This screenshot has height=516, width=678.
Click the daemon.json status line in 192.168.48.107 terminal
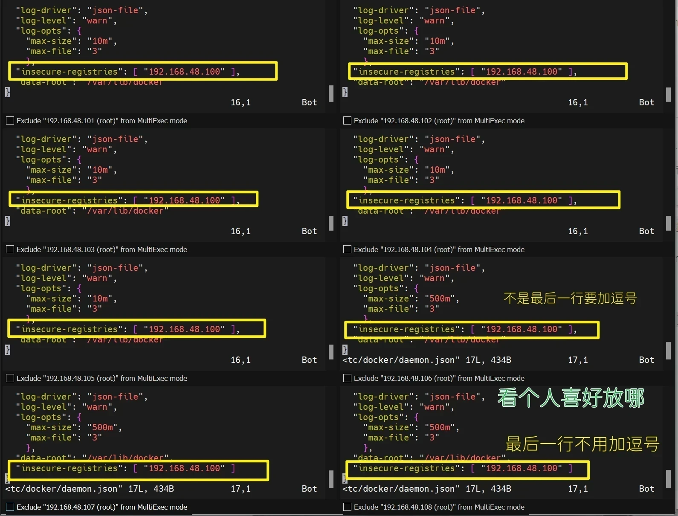tap(90, 489)
